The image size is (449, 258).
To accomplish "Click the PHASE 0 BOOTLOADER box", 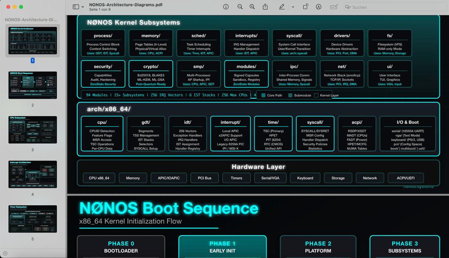I will [x=121, y=247].
